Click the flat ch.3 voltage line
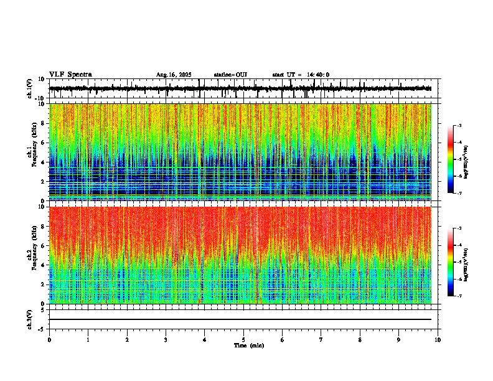 pos(240,319)
